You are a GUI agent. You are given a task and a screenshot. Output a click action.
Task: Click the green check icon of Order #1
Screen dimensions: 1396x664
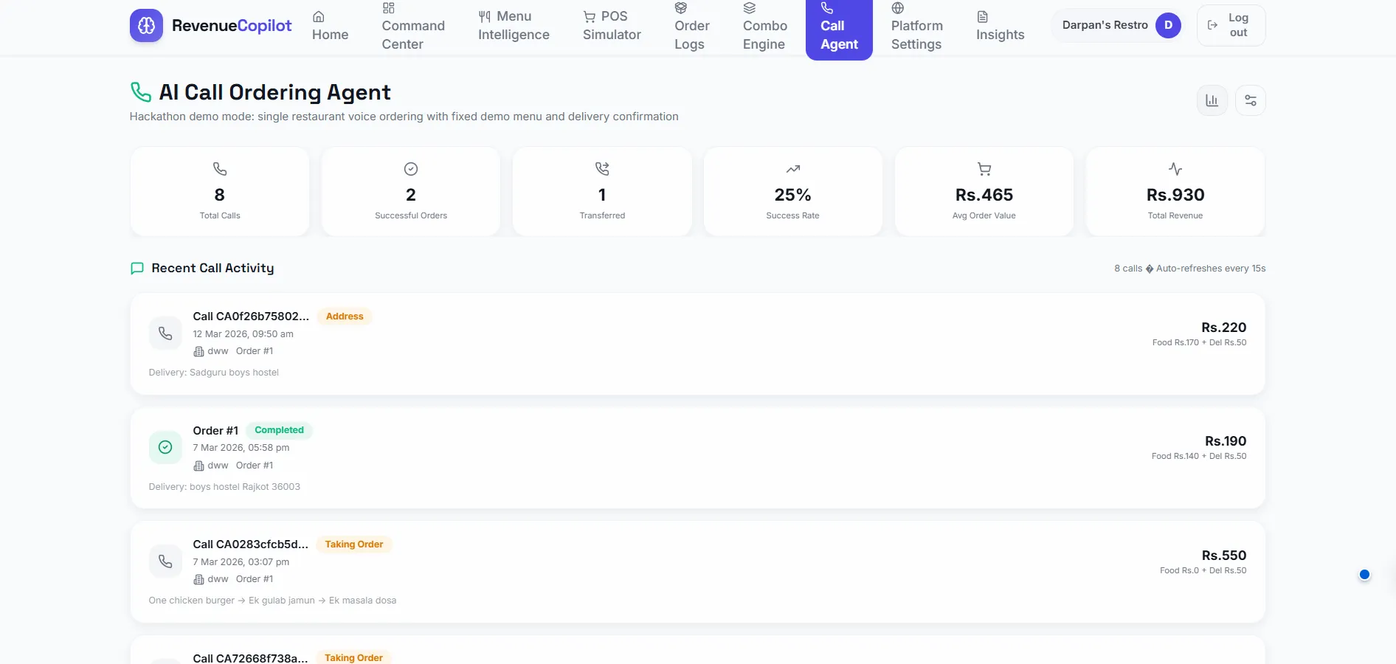tap(165, 447)
